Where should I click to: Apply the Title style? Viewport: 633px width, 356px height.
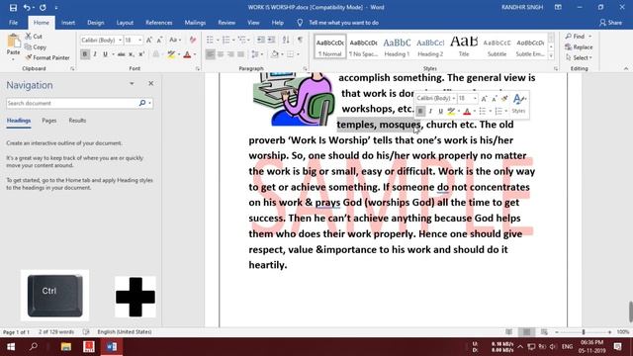pos(464,46)
